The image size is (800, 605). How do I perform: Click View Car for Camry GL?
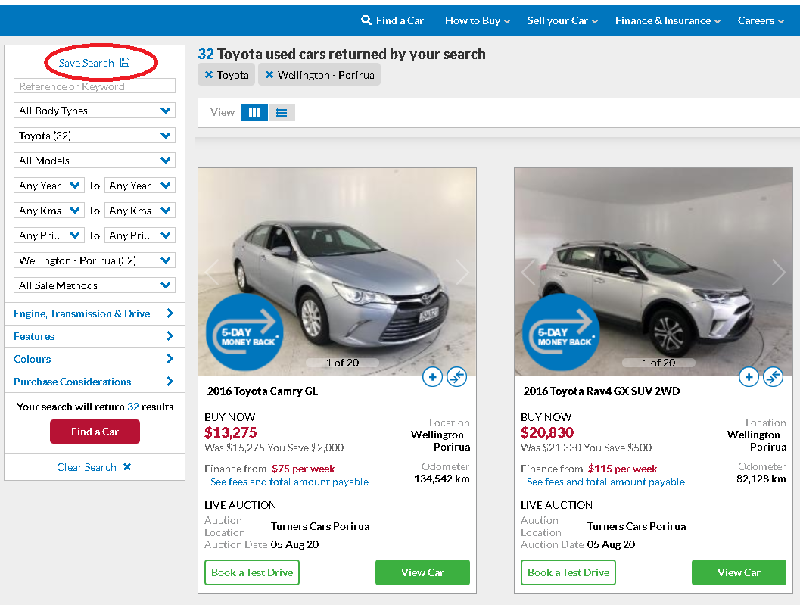tap(422, 572)
